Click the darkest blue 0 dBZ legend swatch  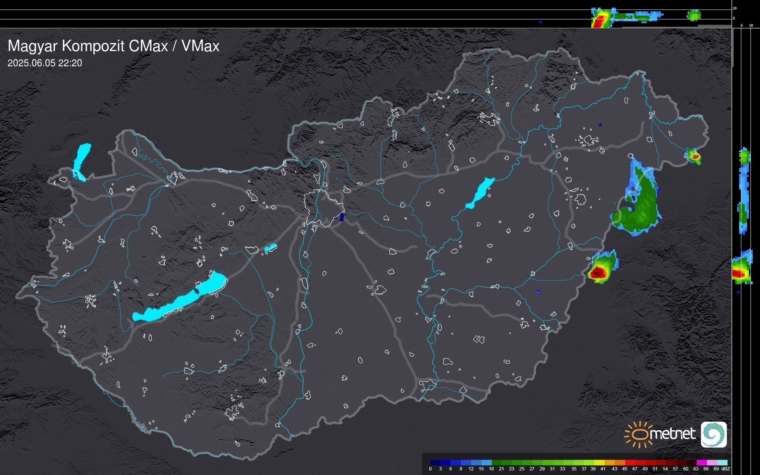[x=435, y=462]
